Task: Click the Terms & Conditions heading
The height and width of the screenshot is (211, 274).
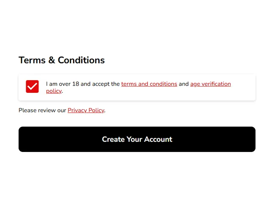Action: click(62, 60)
